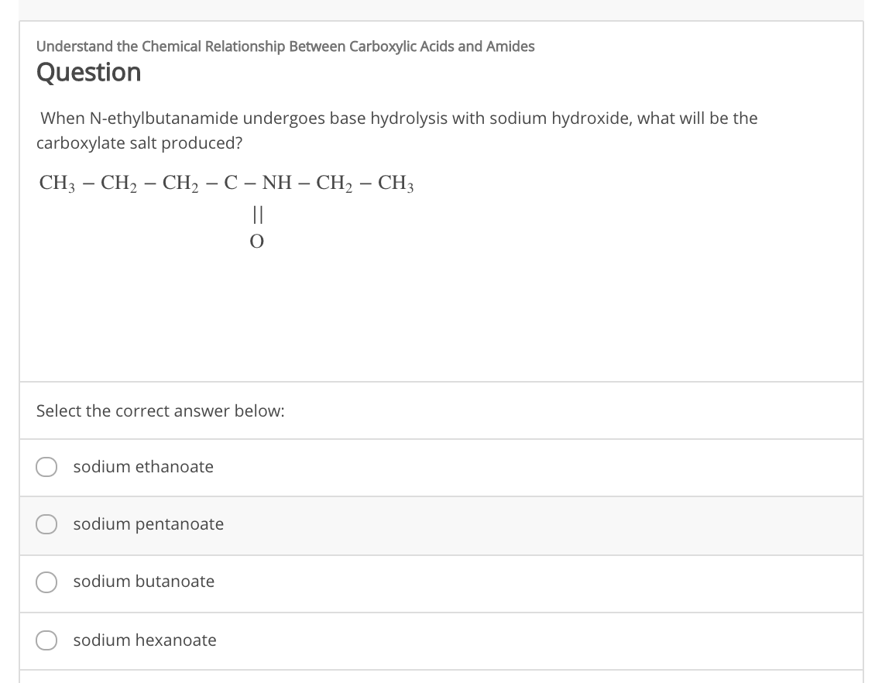
Task: Mark the sodium hexanoate radio button
Action: 46,640
